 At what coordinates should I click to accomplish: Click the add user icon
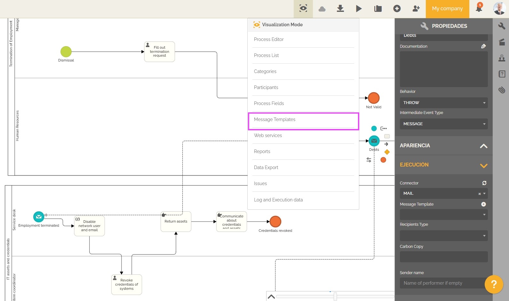(x=416, y=9)
